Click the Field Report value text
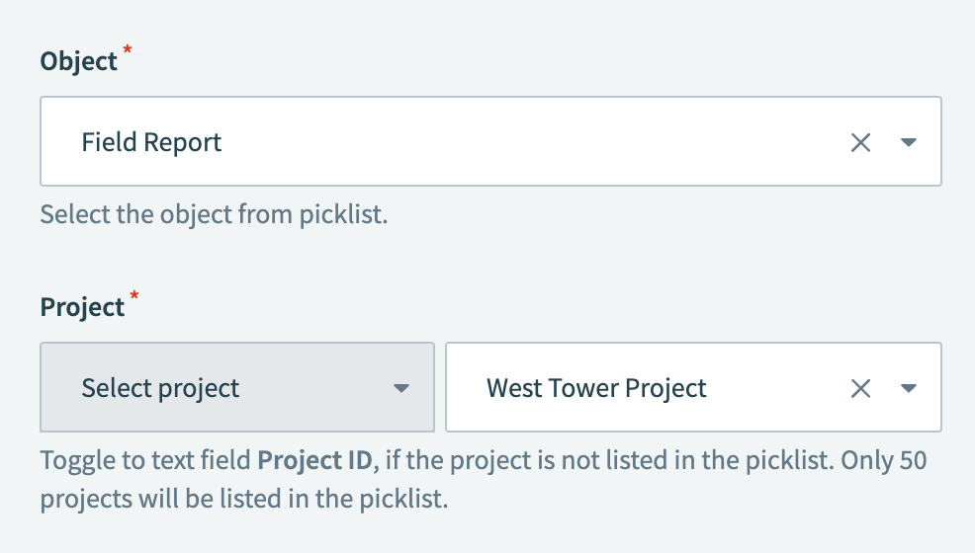The height and width of the screenshot is (553, 975). pos(151,142)
